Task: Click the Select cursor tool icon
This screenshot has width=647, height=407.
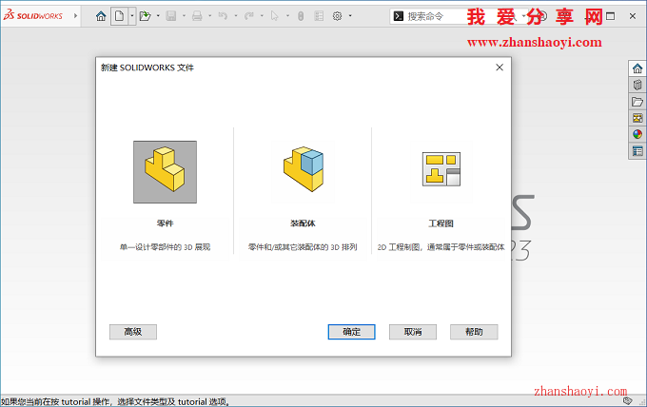Action: click(x=274, y=16)
